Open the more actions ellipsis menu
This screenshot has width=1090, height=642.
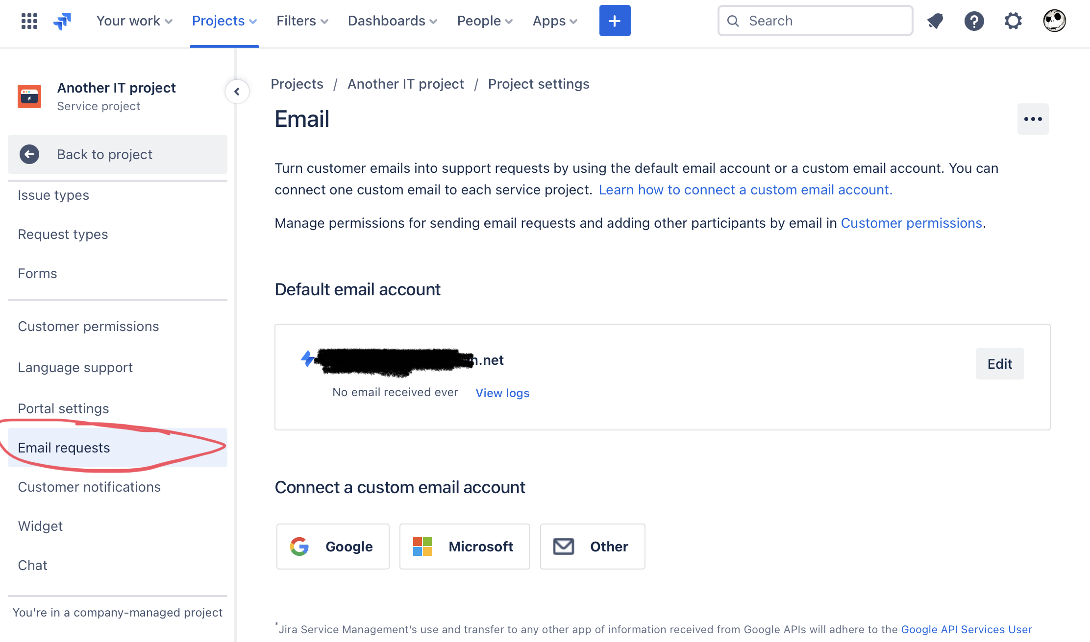[1033, 119]
